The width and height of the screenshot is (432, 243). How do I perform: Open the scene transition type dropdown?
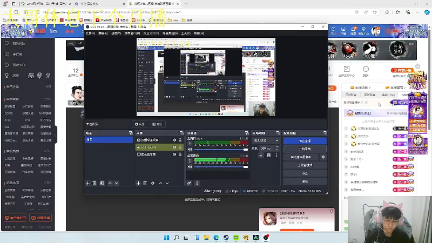[x=266, y=140]
